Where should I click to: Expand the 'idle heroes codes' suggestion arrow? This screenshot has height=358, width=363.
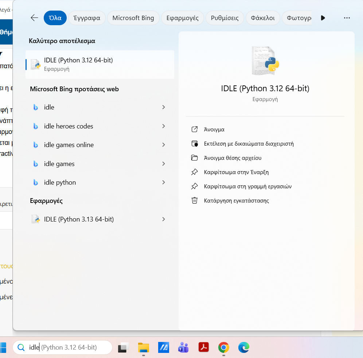(163, 126)
